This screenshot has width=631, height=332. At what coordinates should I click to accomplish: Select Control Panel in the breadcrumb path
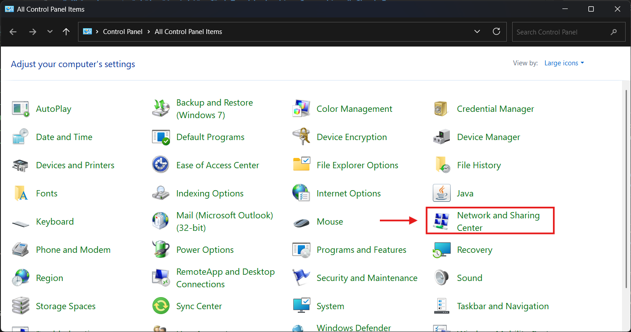point(122,32)
